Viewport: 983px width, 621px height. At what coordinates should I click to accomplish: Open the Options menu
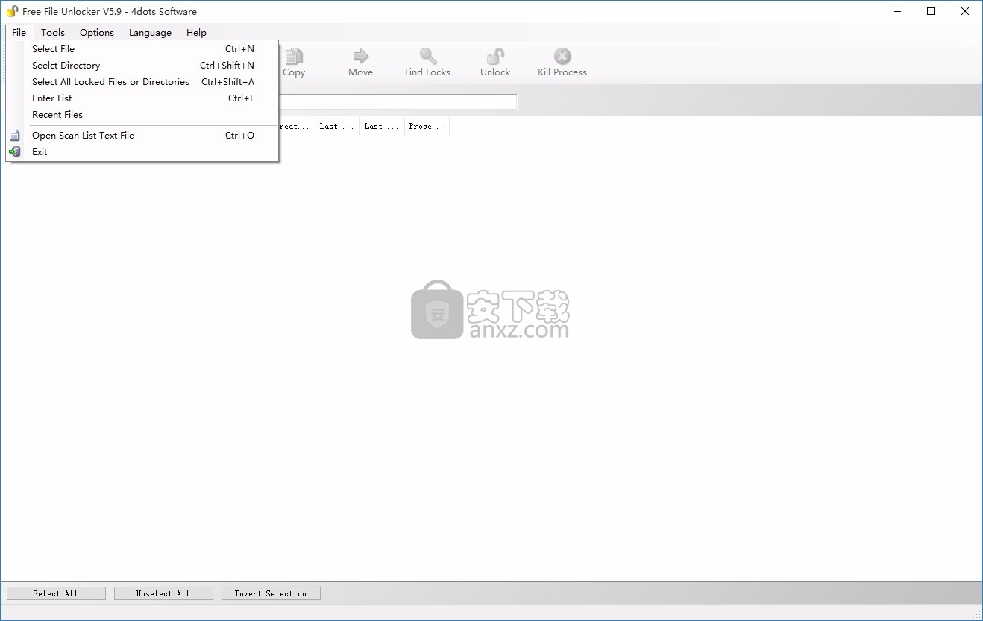pos(97,32)
